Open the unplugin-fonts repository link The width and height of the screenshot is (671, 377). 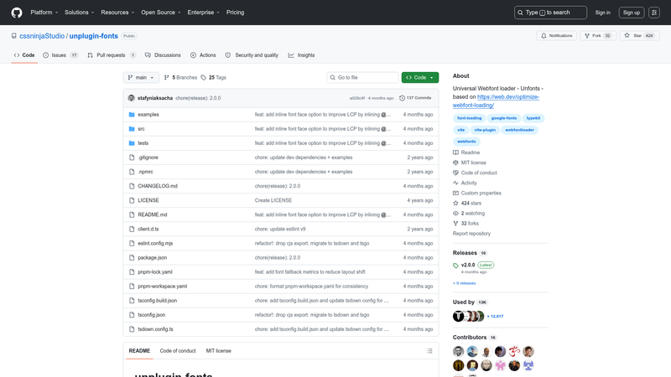click(93, 36)
